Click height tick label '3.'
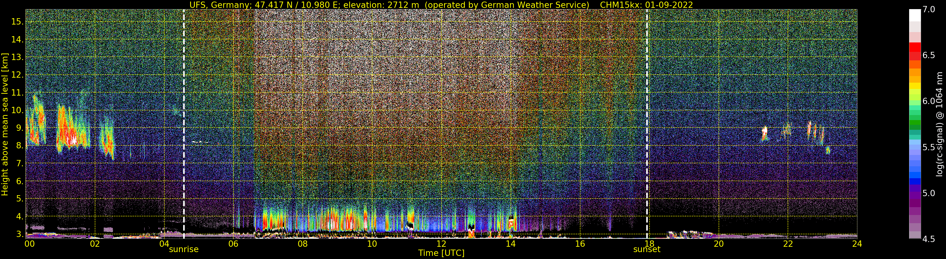This screenshot has height=259, width=946. pyautogui.click(x=20, y=234)
